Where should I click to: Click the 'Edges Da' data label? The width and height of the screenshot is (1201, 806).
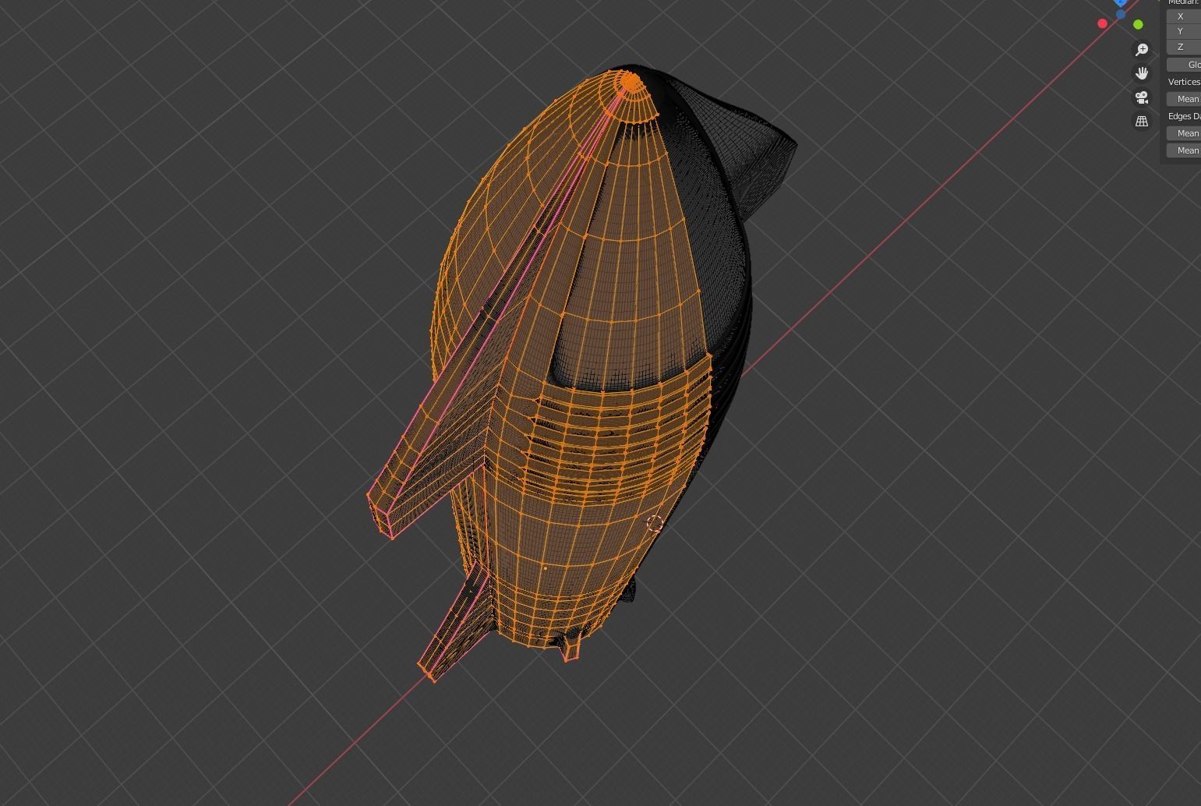pos(1185,116)
